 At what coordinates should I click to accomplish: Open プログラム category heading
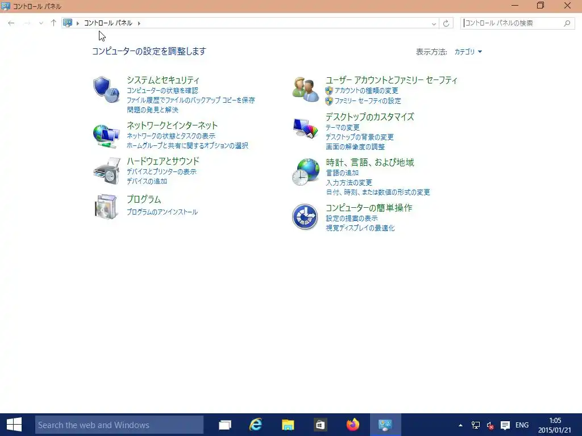tap(144, 199)
